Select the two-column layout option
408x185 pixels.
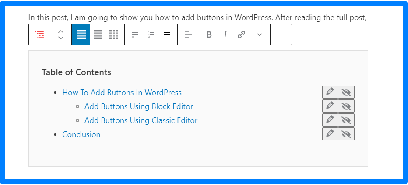click(x=98, y=34)
